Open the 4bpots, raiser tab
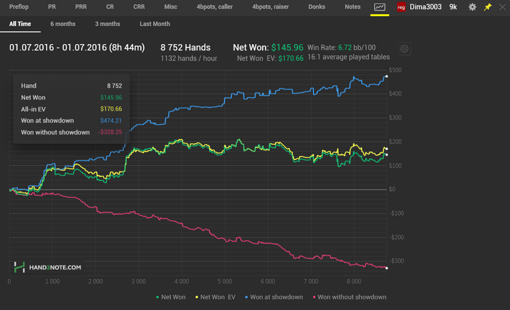The image size is (510, 310). 271,7
